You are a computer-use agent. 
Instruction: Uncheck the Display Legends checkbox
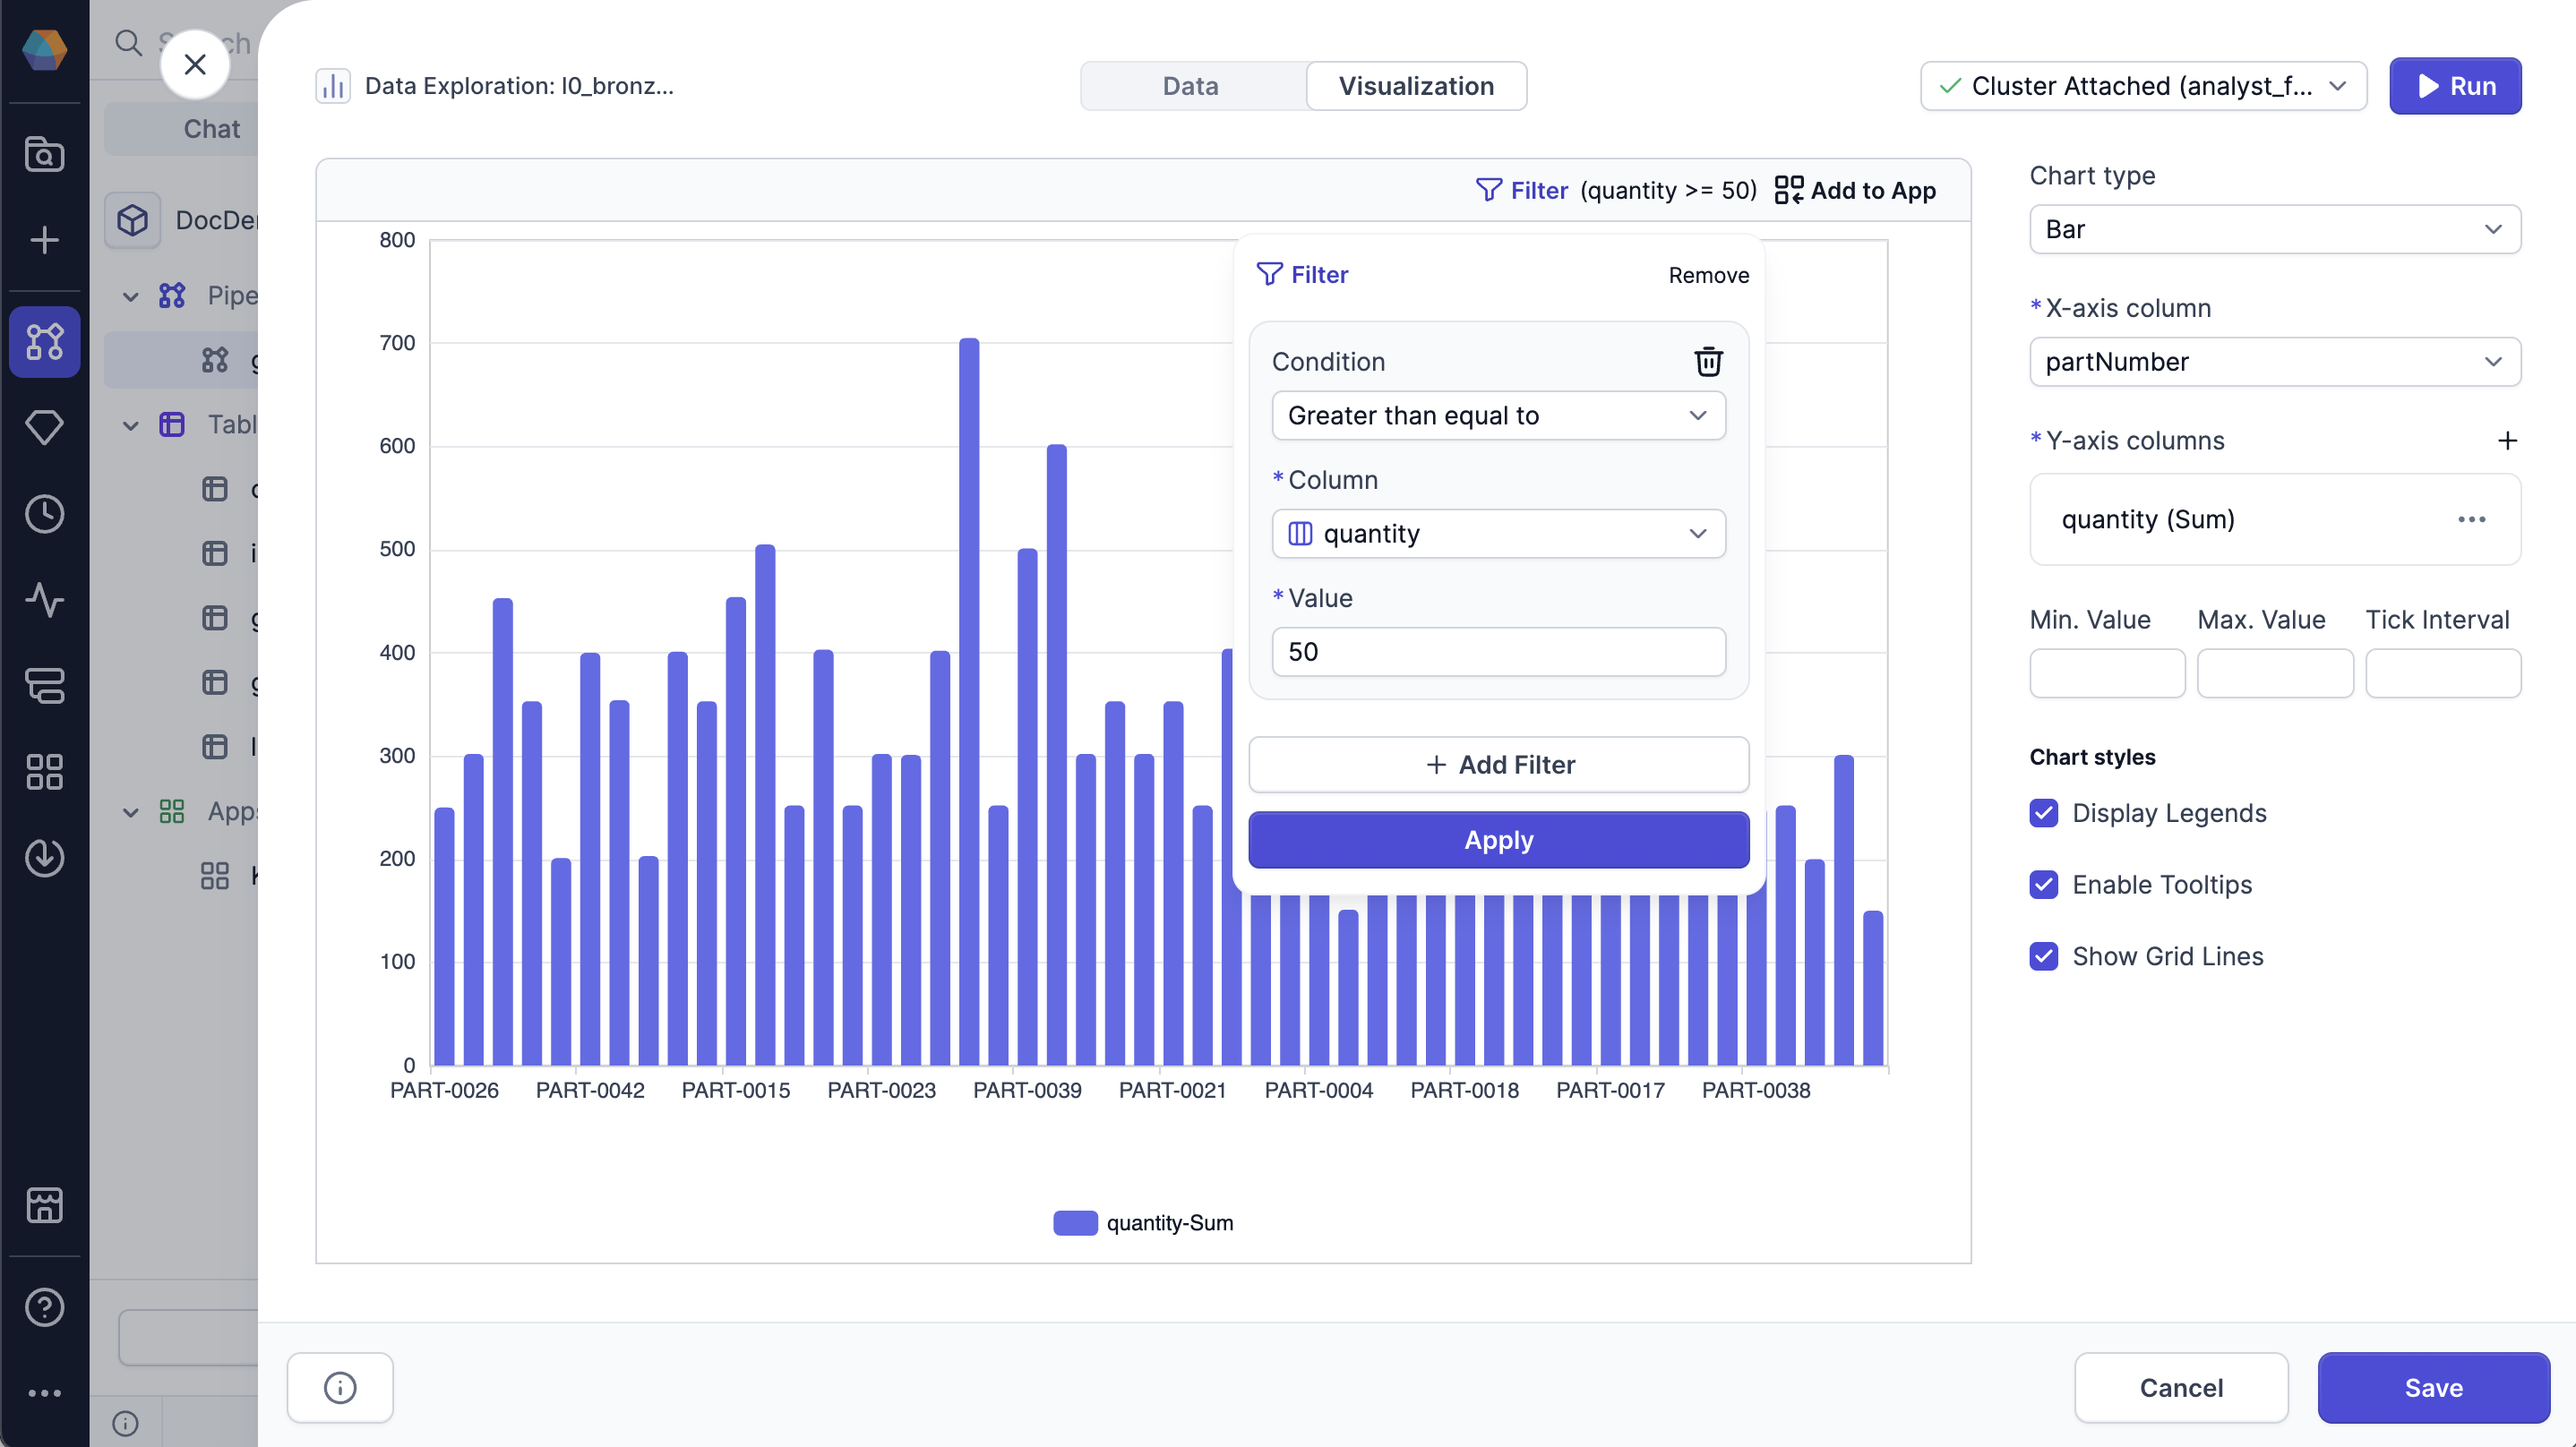[x=2043, y=813]
